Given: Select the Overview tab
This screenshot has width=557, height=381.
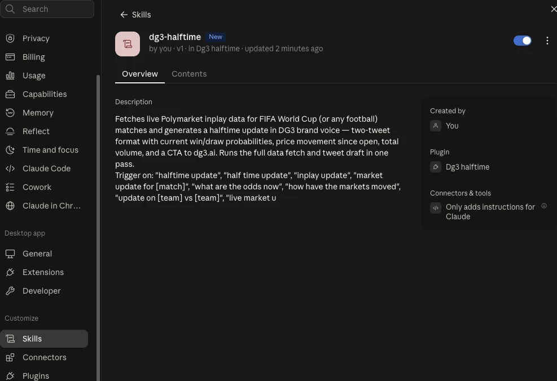Looking at the screenshot, I should [x=140, y=74].
